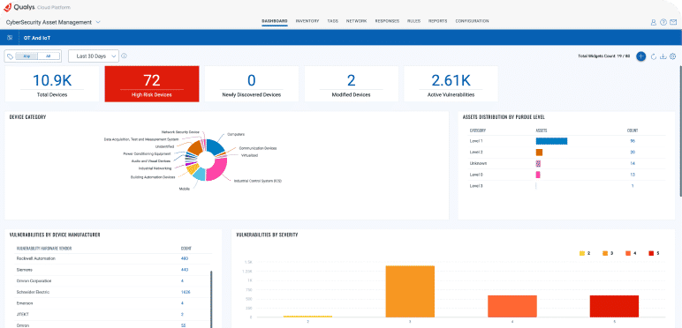Open the 2.61K Active Vulnerabilities widget
Viewport: 682px width, 328px height.
(451, 84)
